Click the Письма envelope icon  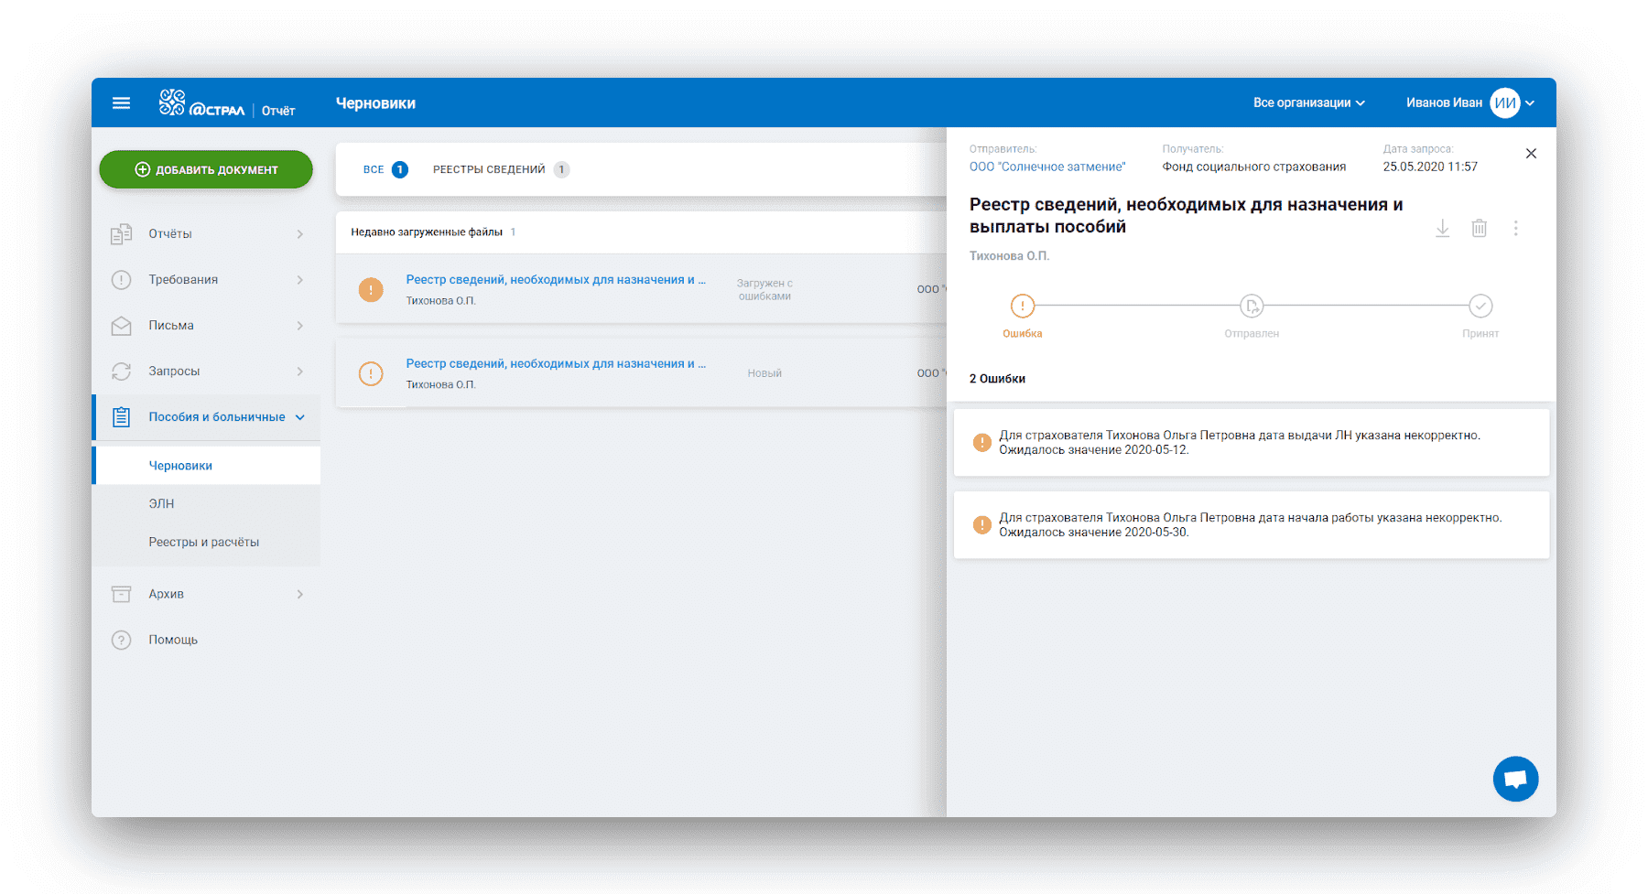click(x=121, y=326)
